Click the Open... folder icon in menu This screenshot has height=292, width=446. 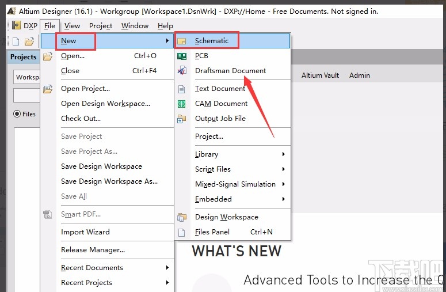pos(48,56)
